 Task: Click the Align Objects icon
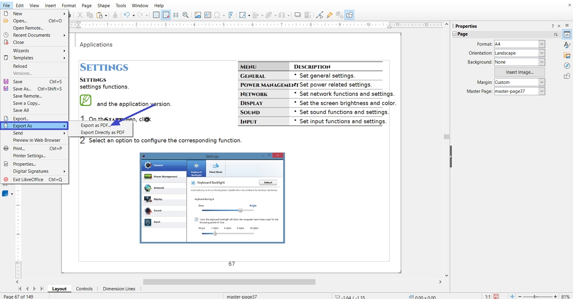(x=256, y=15)
